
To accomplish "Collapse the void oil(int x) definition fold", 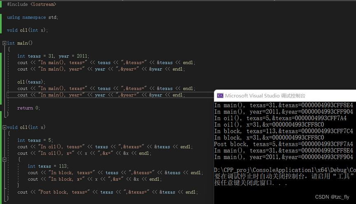I will [4, 128].
